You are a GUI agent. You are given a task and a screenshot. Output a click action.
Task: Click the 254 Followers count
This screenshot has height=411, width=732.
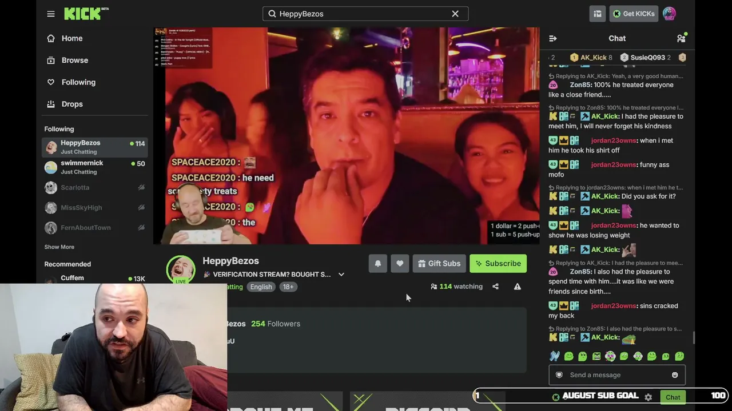pos(276,324)
